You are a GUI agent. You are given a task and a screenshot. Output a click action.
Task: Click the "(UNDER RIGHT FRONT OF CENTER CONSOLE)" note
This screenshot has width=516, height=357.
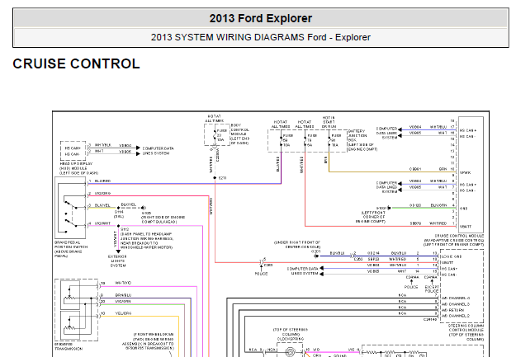(x=297, y=244)
